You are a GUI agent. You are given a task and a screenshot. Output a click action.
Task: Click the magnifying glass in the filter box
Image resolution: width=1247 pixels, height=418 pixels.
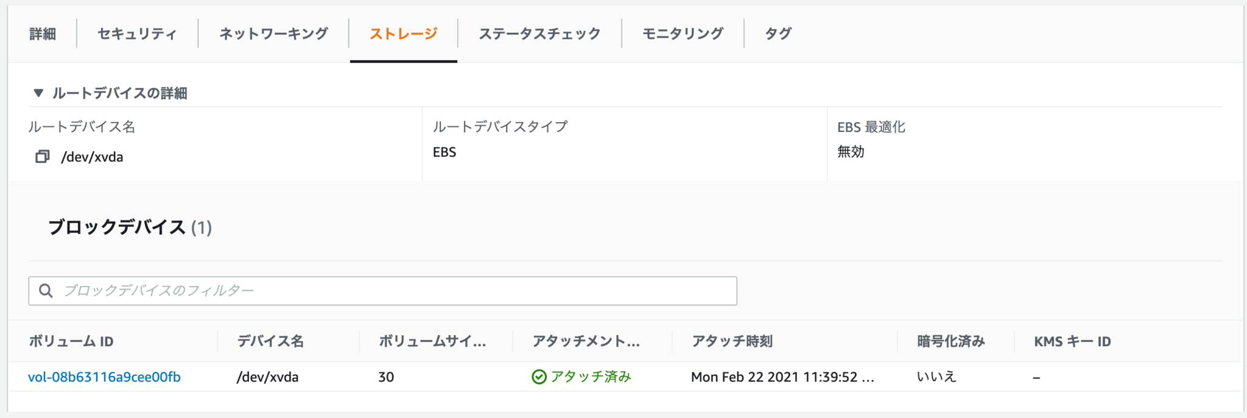point(46,290)
